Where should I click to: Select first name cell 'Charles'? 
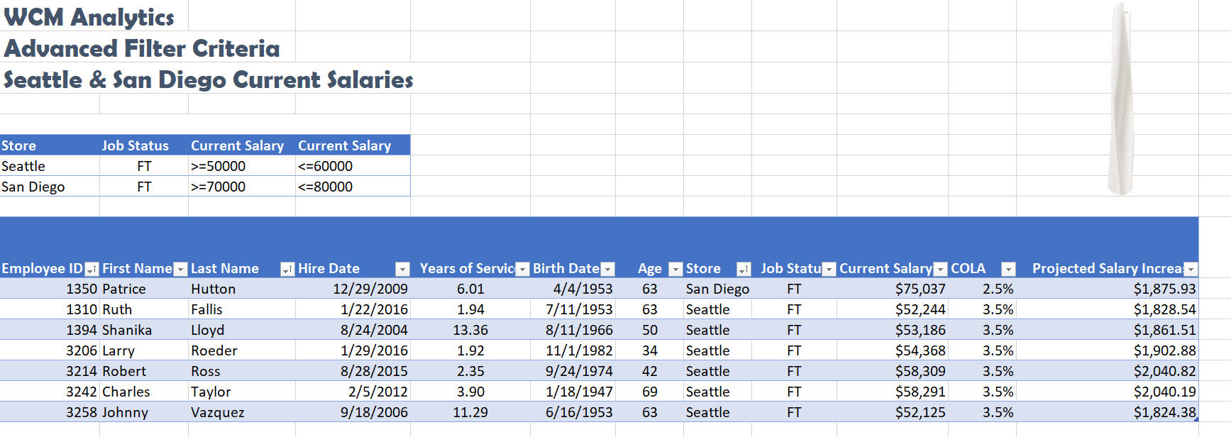[x=144, y=392]
